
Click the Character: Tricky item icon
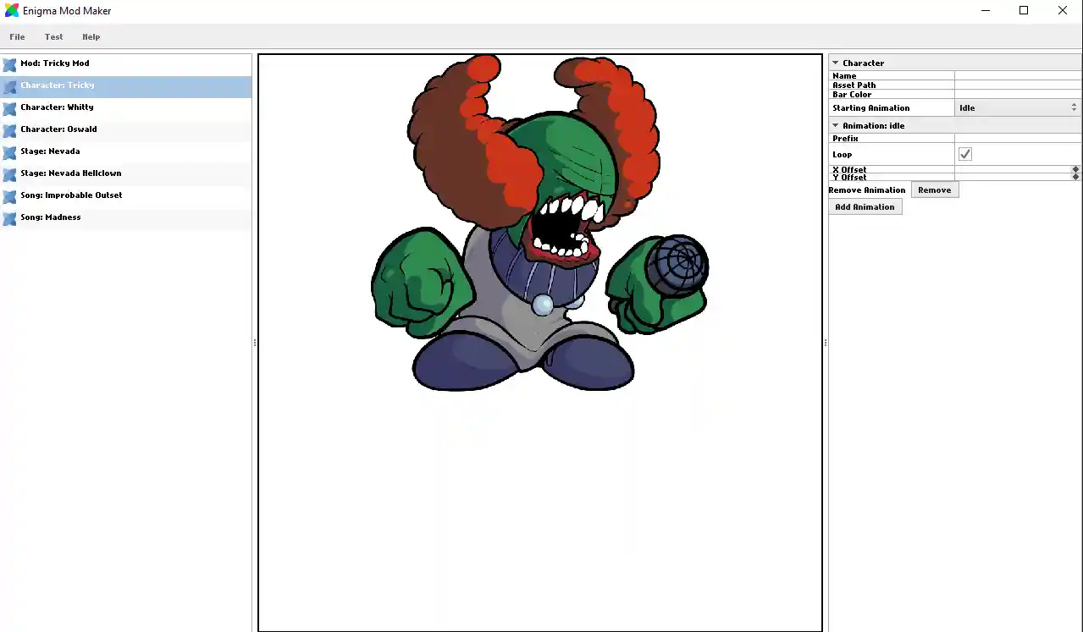[x=9, y=85]
